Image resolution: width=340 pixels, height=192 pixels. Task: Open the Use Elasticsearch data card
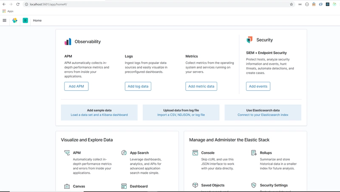pyautogui.click(x=263, y=112)
